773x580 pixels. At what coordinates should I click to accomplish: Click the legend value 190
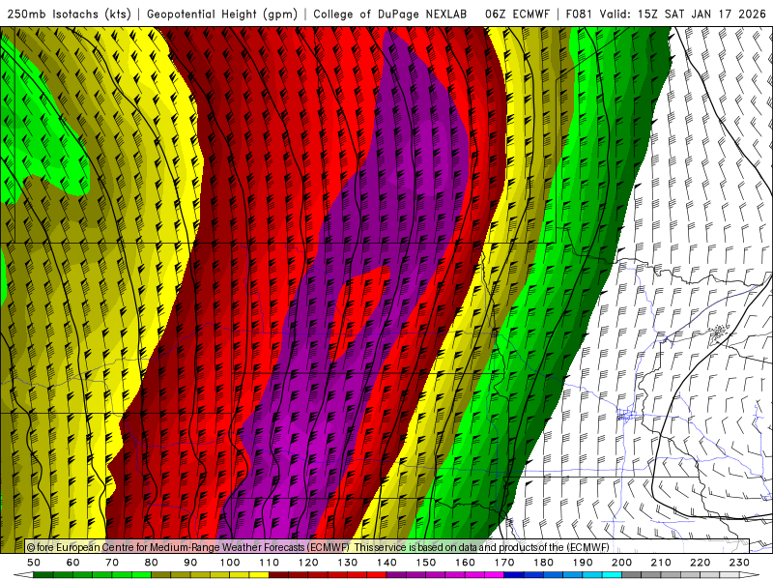click(x=583, y=563)
